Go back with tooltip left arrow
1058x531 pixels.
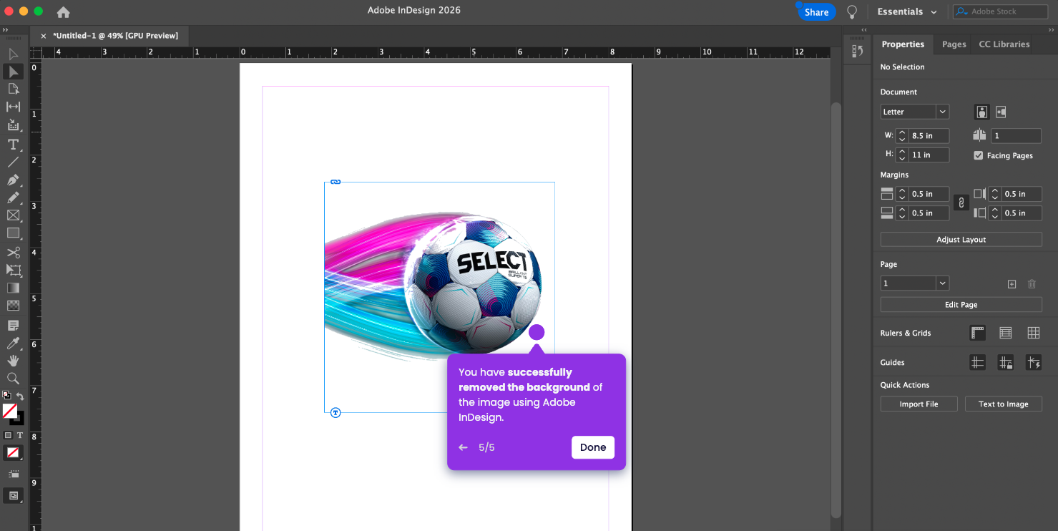tap(463, 447)
